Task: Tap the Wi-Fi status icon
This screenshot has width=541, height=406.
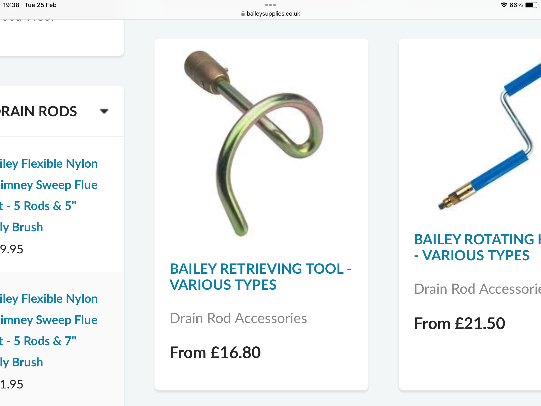Action: point(503,5)
